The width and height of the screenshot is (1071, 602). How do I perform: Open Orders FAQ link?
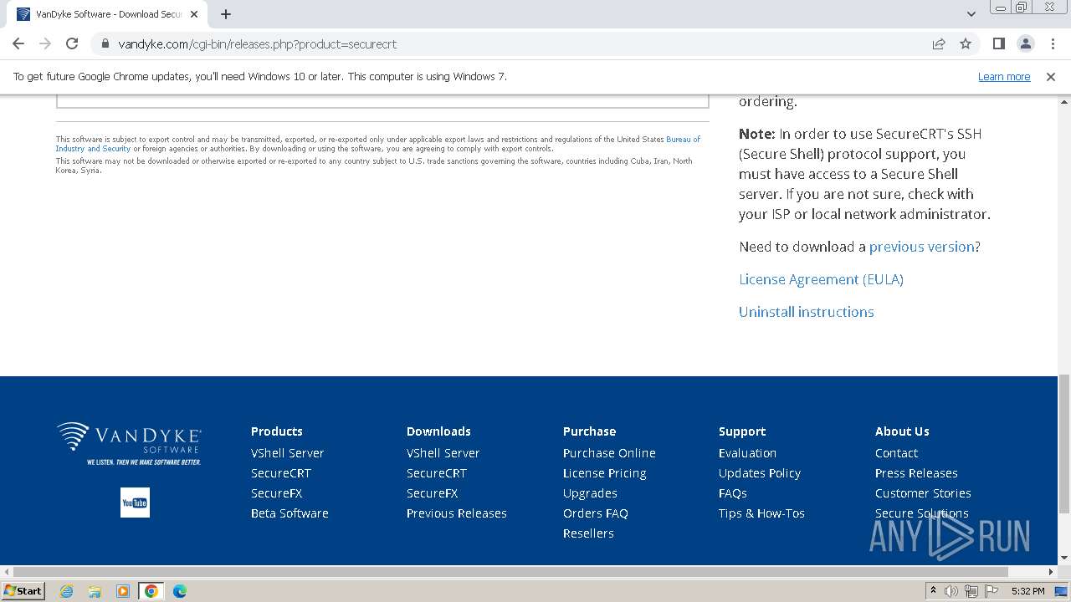point(596,513)
